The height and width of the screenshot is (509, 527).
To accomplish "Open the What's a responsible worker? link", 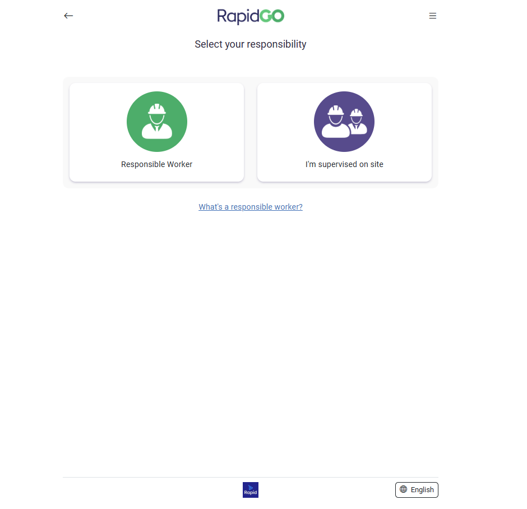I will point(251,207).
